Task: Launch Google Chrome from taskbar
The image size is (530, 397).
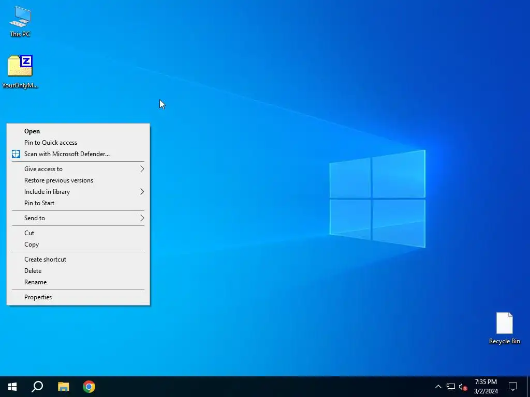Action: tap(89, 387)
